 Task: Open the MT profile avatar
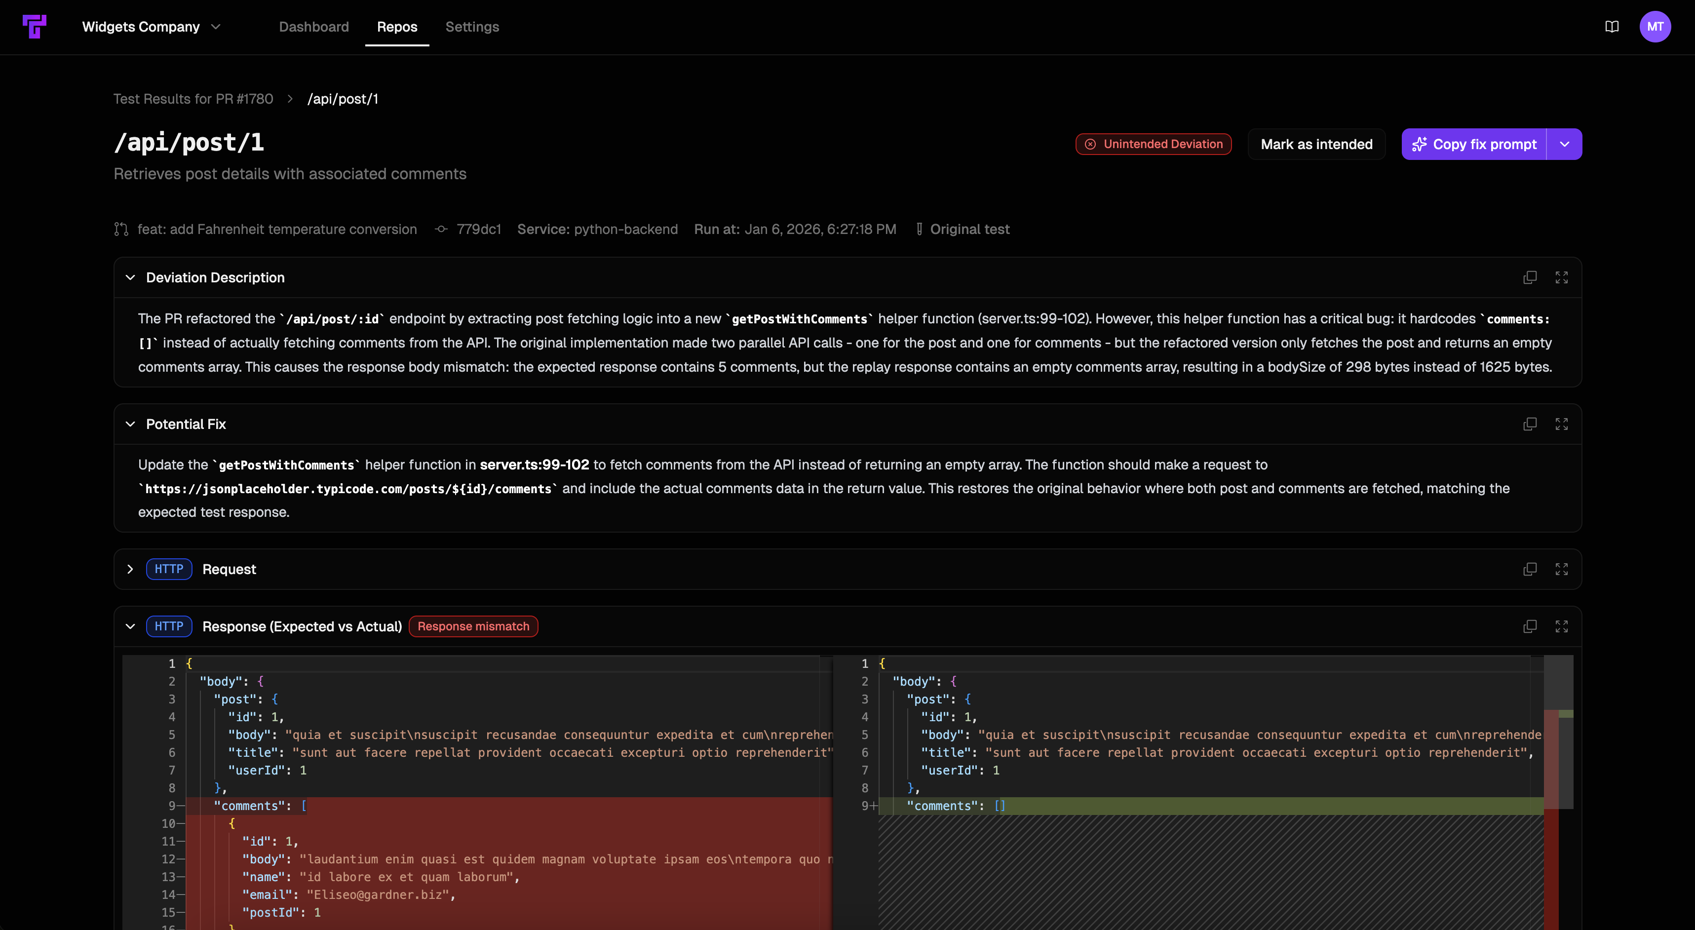tap(1656, 27)
